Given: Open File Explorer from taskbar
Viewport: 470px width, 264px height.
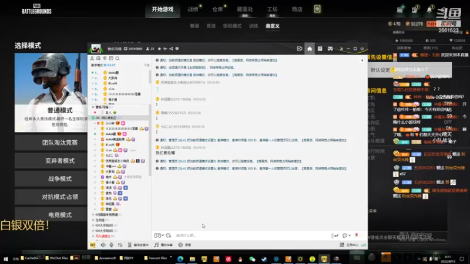Looking at the screenshot, I should click(192, 259).
